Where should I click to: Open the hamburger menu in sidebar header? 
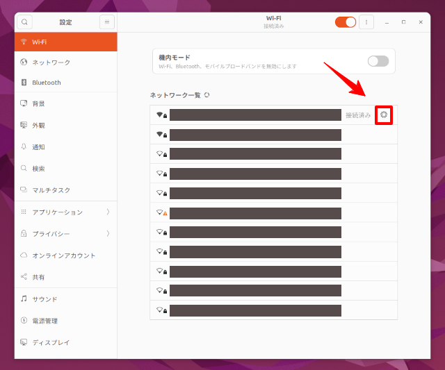tap(107, 22)
